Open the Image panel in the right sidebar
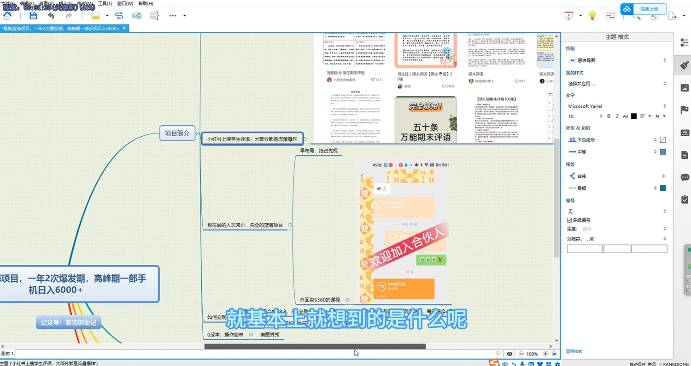The height and width of the screenshot is (366, 691). pyautogui.click(x=685, y=87)
